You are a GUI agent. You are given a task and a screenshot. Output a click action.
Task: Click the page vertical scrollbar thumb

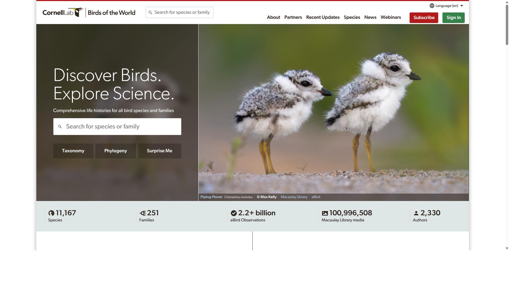pos(507,24)
